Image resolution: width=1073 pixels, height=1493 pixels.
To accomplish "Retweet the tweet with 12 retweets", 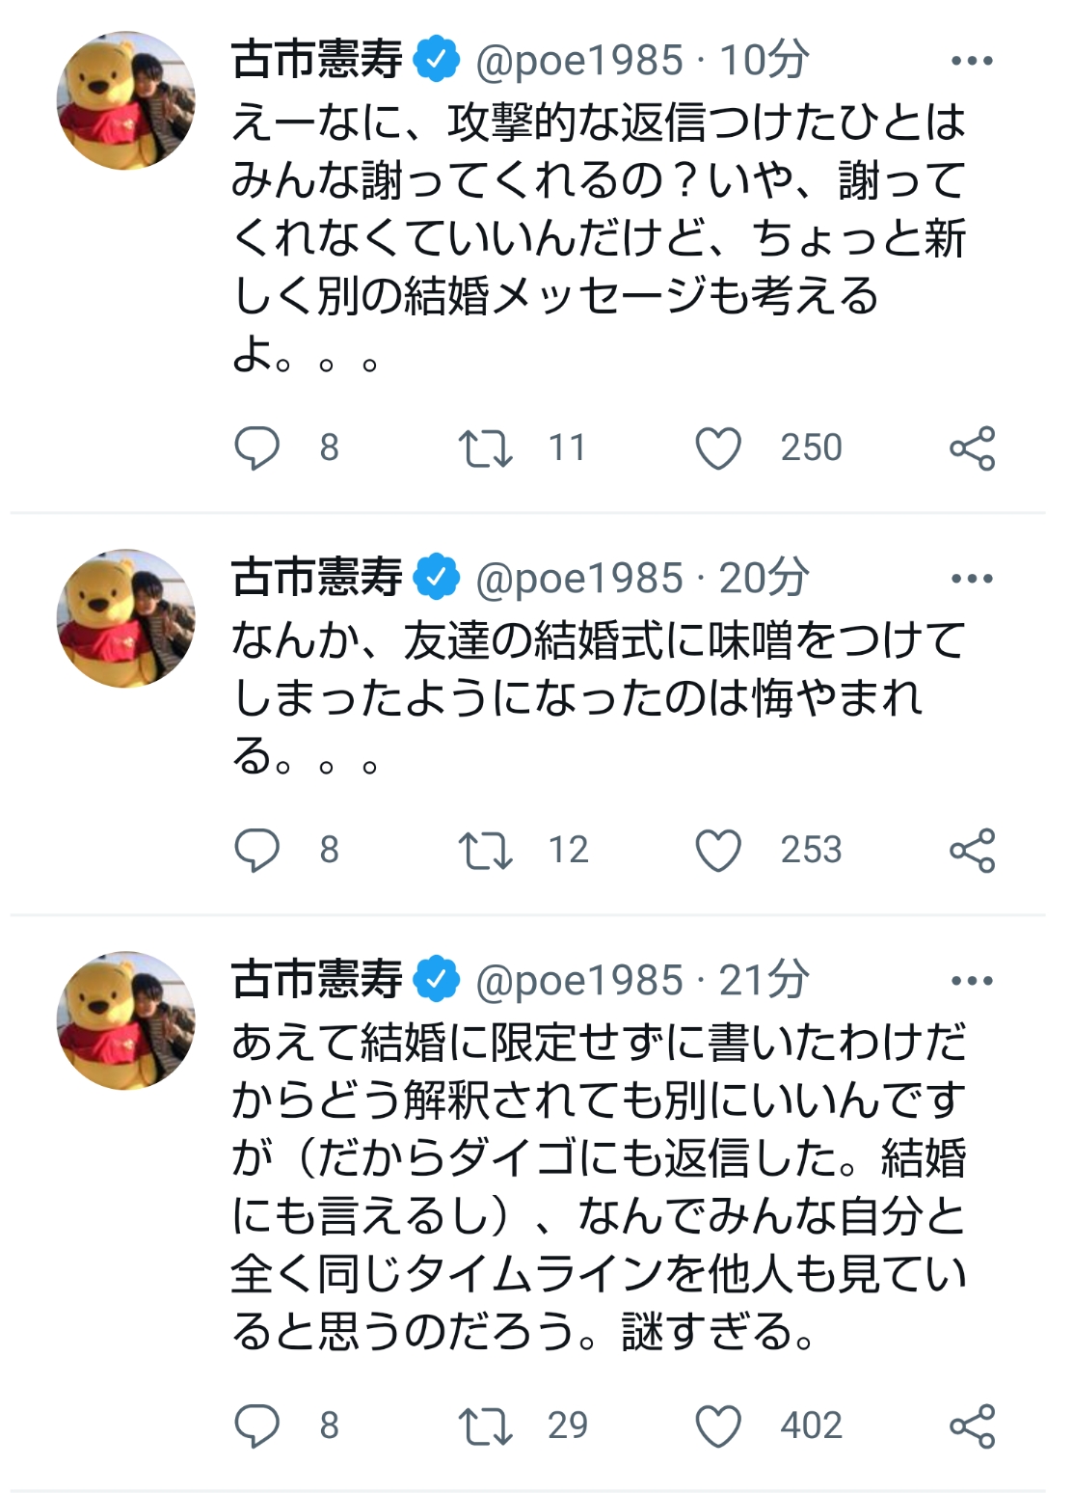I will click(484, 851).
